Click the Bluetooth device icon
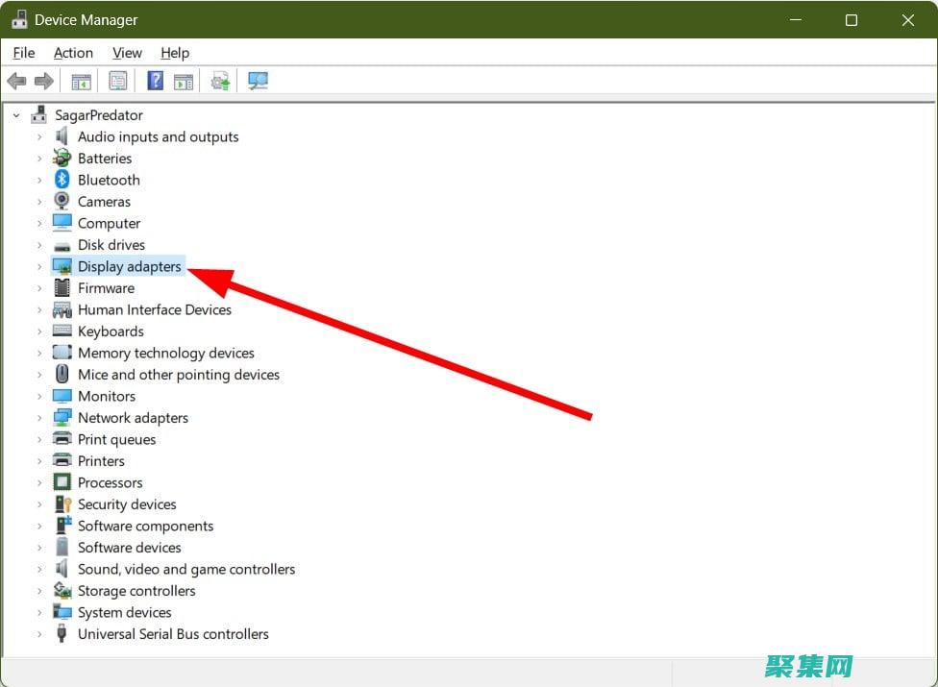The height and width of the screenshot is (687, 938). pos(62,180)
